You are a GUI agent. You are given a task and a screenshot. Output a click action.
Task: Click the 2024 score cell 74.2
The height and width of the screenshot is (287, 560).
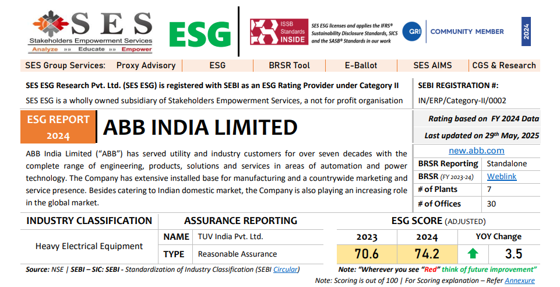(x=427, y=254)
